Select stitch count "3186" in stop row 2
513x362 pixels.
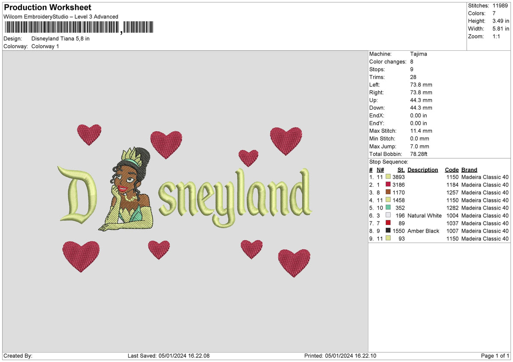click(398, 185)
